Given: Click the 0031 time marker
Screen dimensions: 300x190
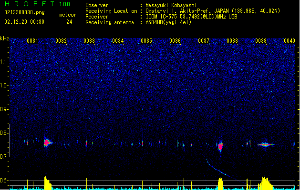Looking at the screenshot, I should pyautogui.click(x=32, y=41).
